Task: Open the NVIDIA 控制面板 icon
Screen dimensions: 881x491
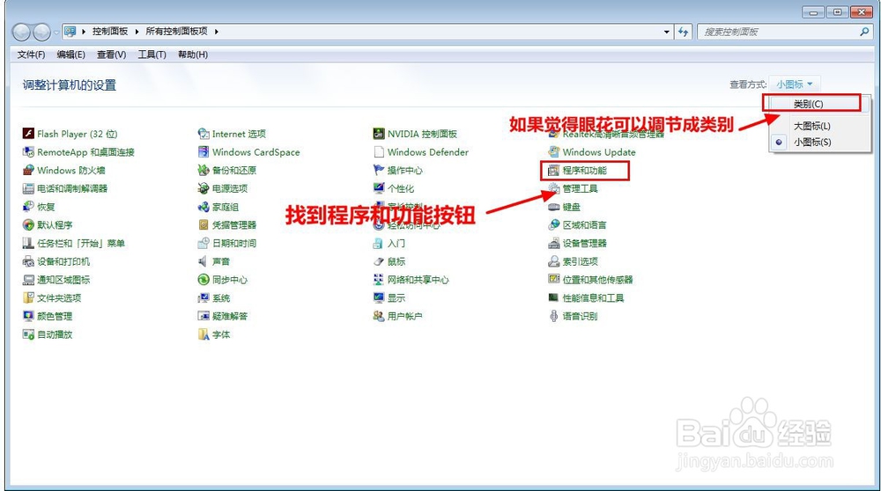Action: 379,134
